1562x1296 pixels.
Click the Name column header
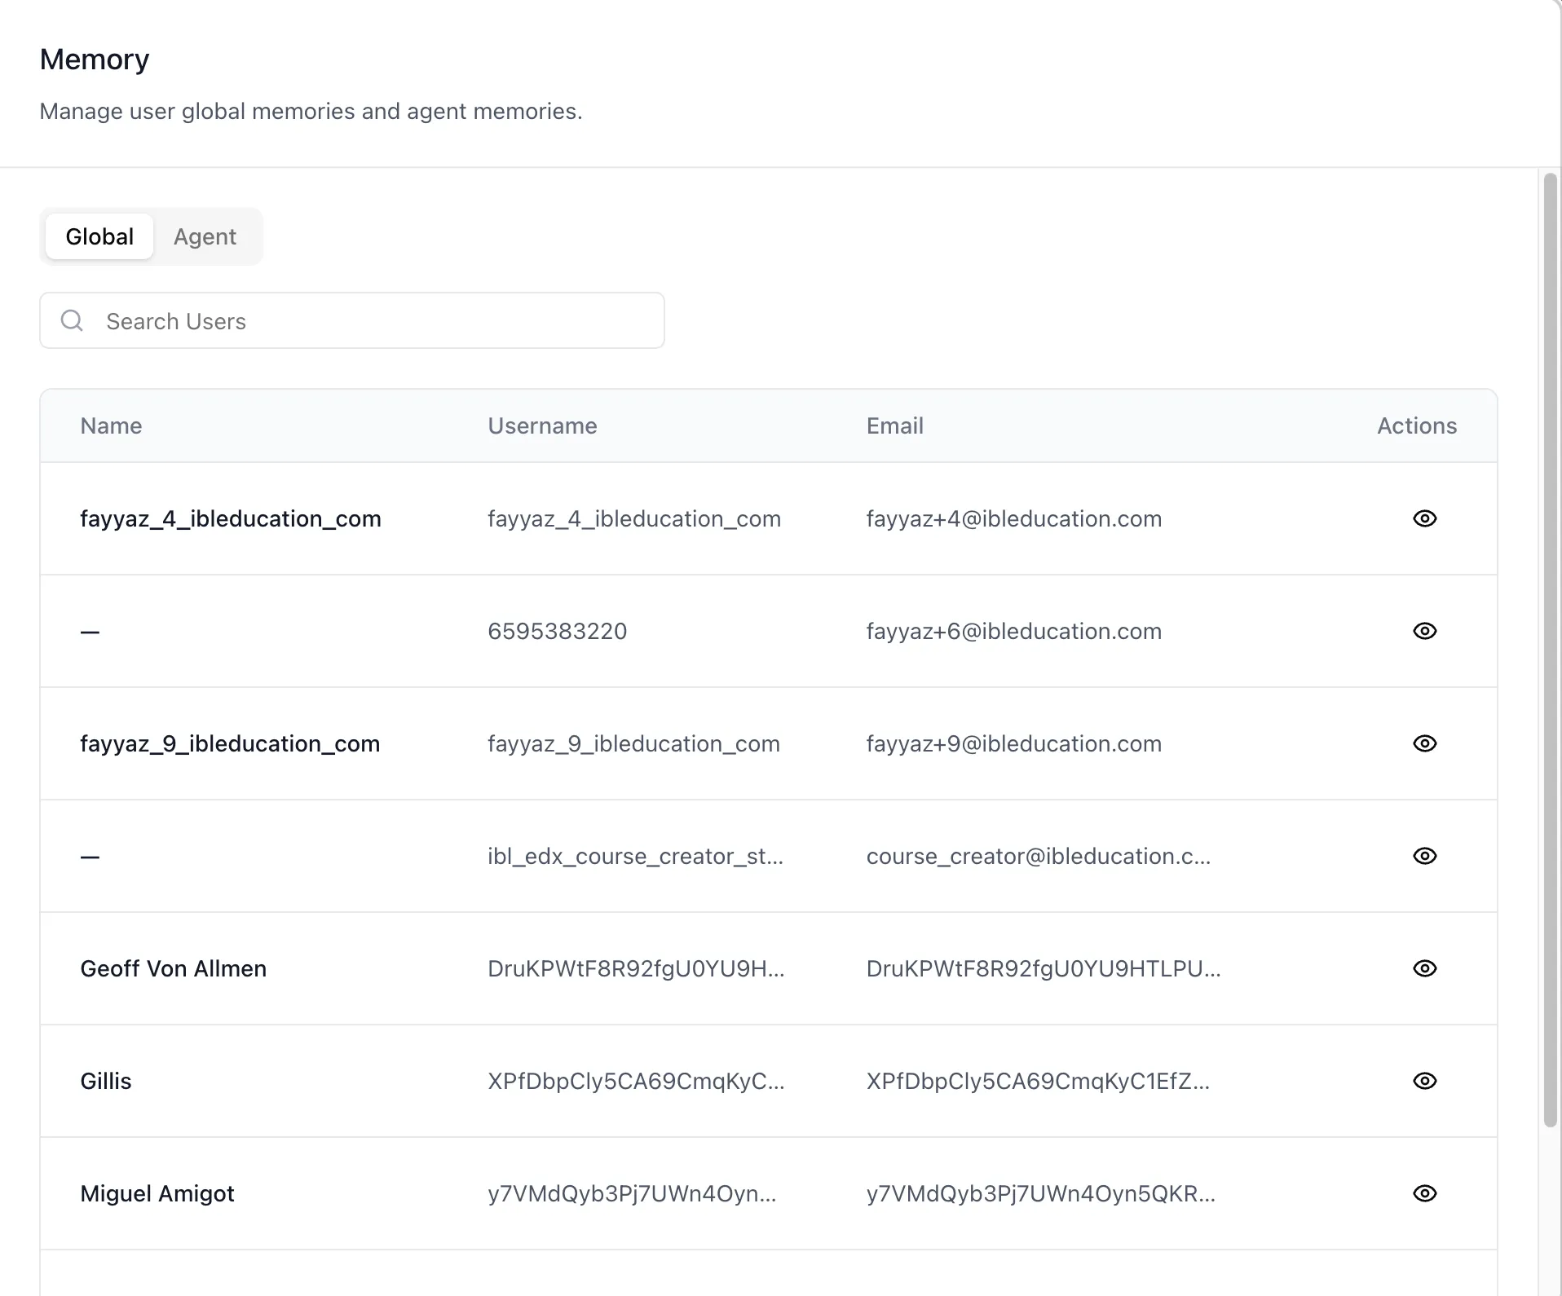pyautogui.click(x=111, y=425)
